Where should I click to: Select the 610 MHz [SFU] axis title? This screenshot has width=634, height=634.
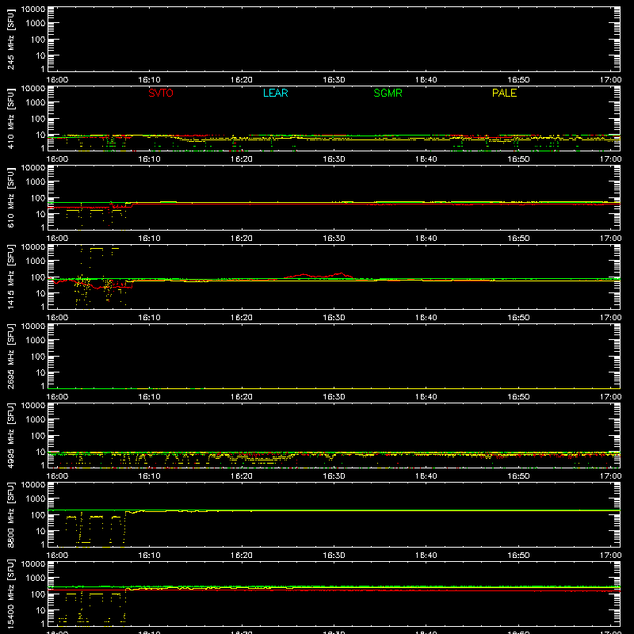coord(10,198)
